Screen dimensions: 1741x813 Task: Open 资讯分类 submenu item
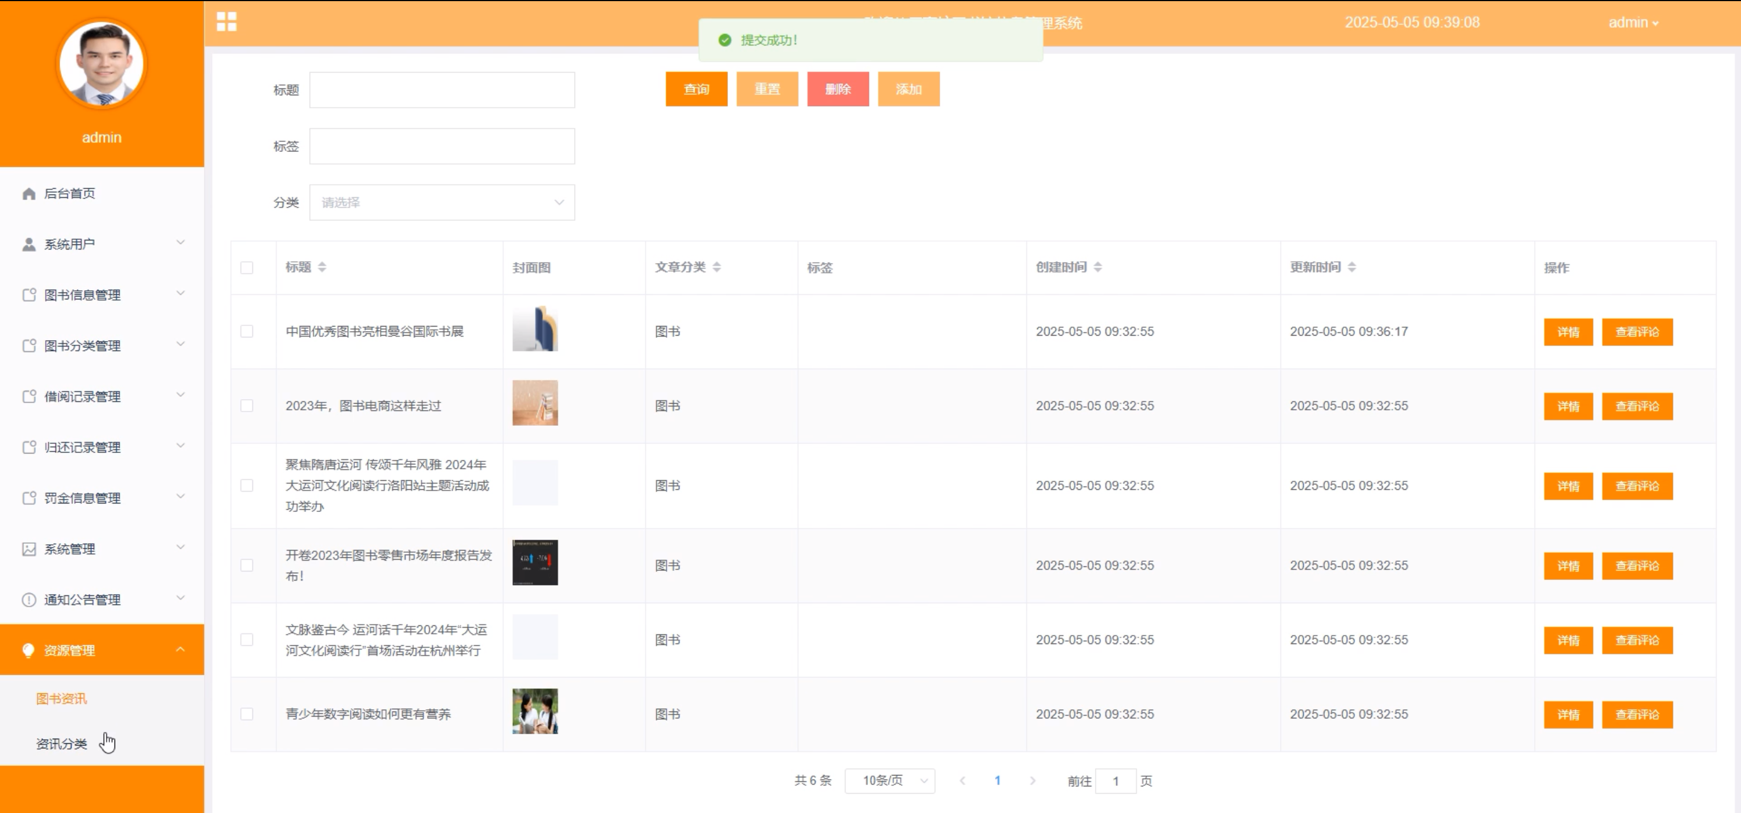[x=61, y=743]
